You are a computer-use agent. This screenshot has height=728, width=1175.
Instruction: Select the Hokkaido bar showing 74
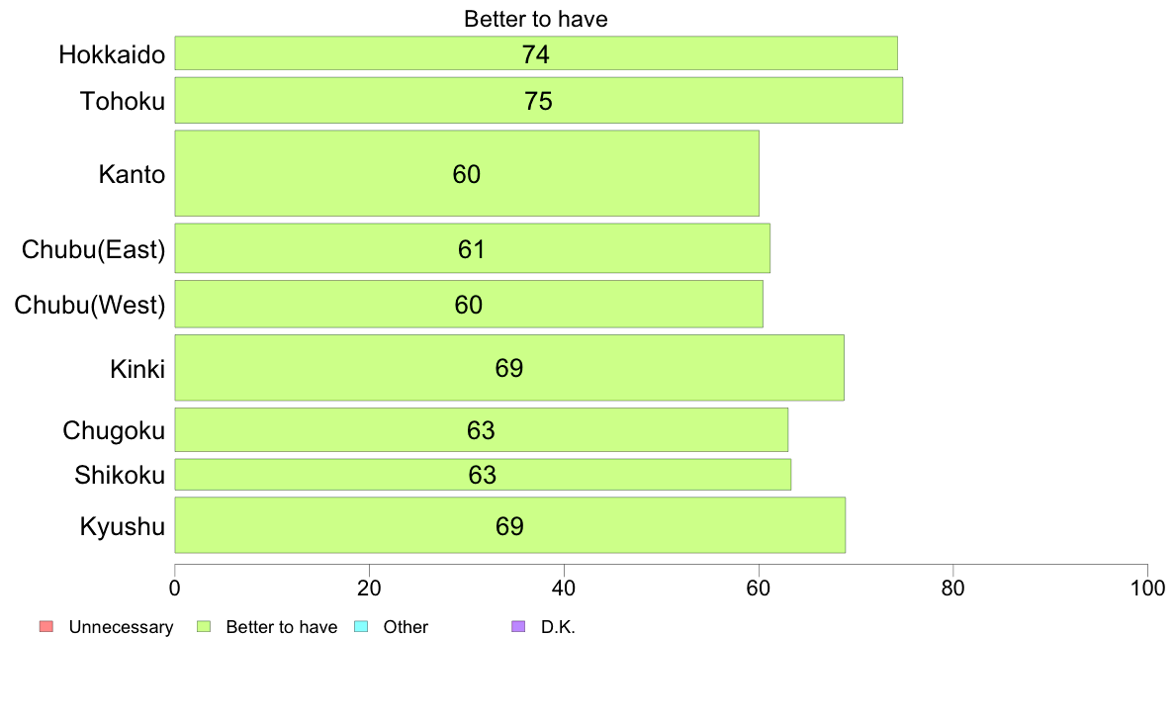[536, 53]
